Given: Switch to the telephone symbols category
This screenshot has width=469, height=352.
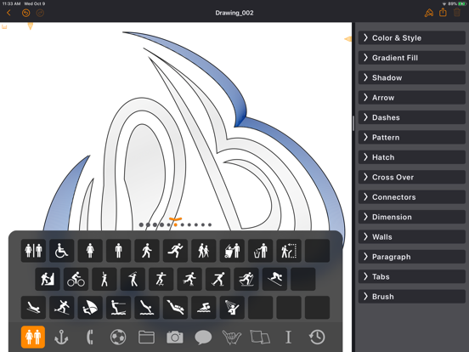Looking at the screenshot, I should [x=90, y=337].
